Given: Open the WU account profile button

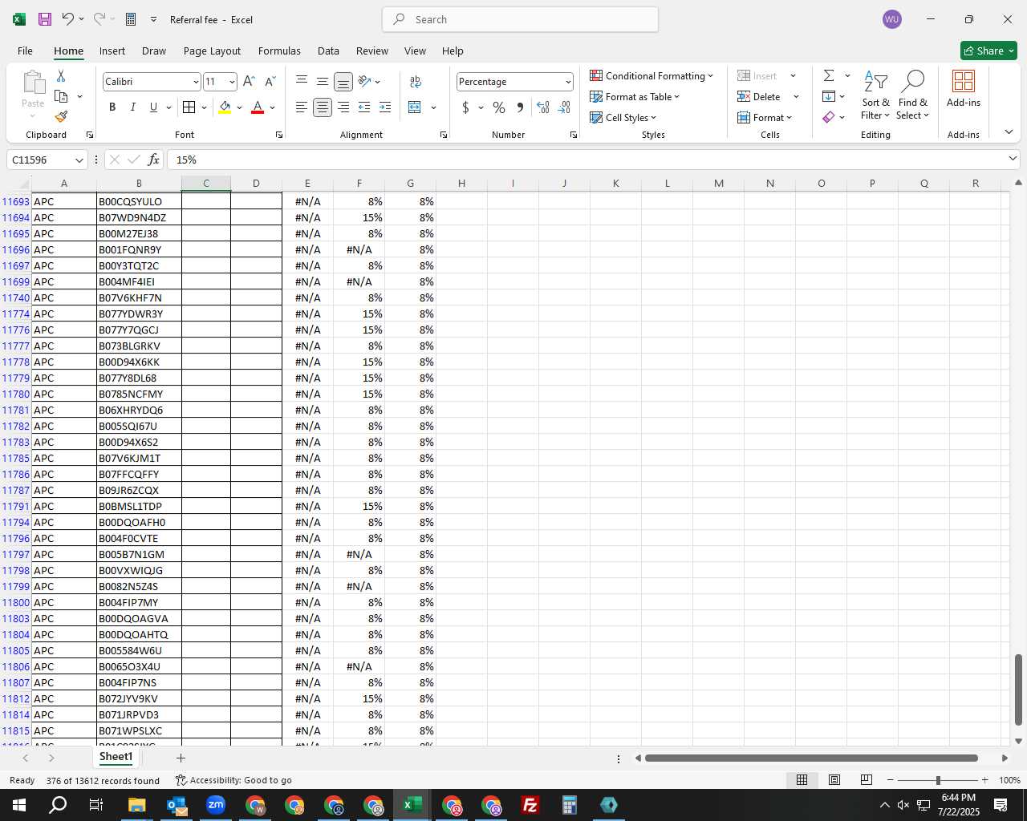Looking at the screenshot, I should (891, 19).
